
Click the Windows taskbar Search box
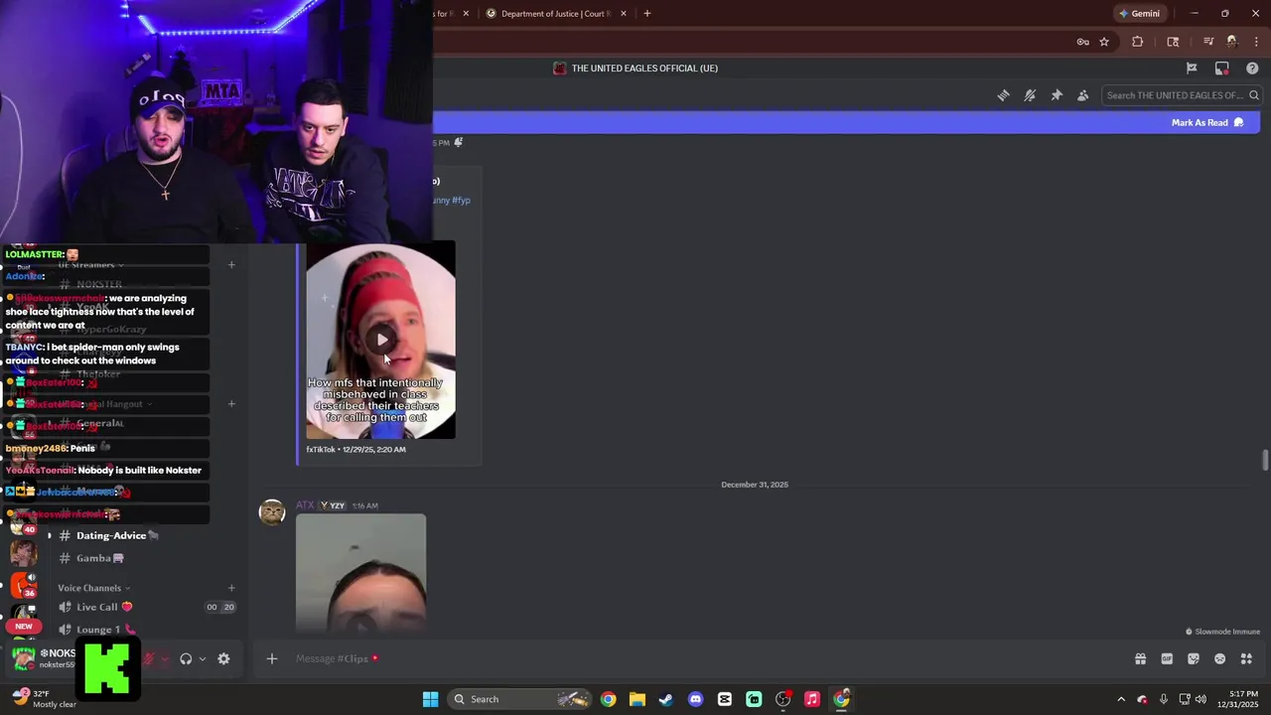[517, 699]
